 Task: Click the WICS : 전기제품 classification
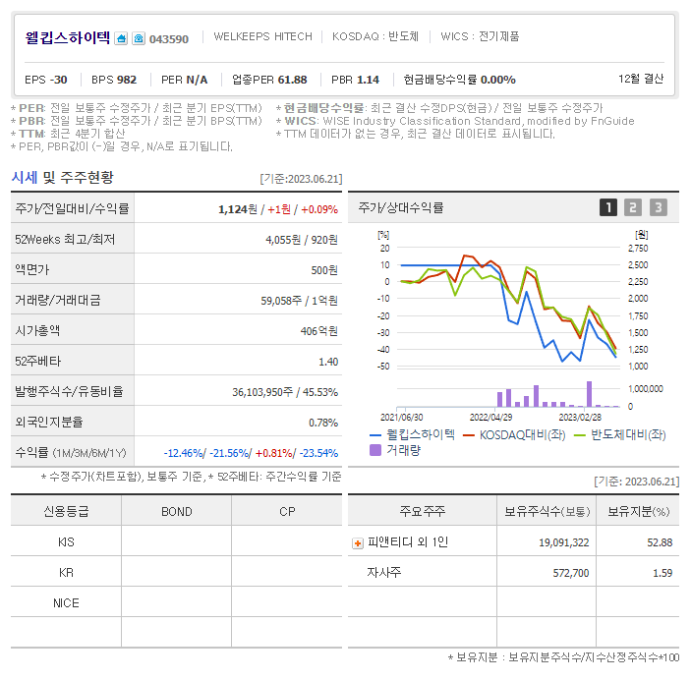[x=480, y=36]
